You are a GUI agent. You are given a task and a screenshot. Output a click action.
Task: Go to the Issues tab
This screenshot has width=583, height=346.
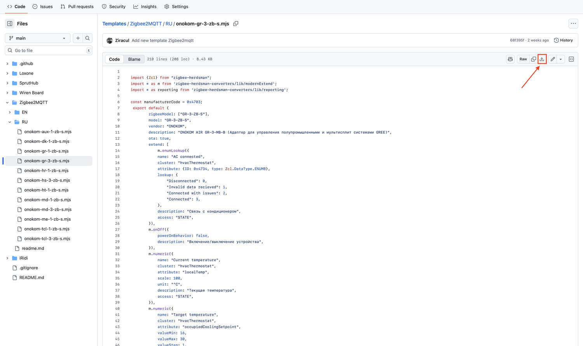[x=43, y=7]
